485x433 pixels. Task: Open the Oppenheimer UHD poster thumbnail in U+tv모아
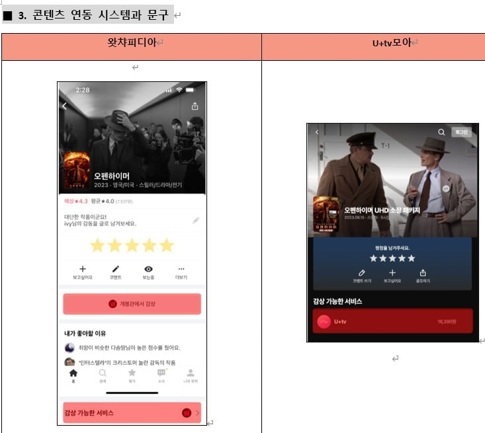coord(326,214)
